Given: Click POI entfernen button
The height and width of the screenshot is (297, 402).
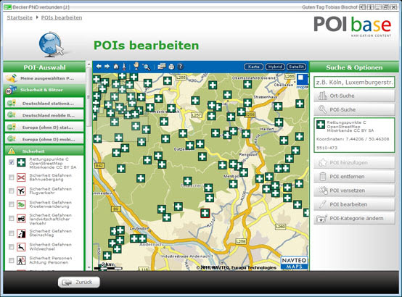Looking at the screenshot, I should pyautogui.click(x=354, y=177).
